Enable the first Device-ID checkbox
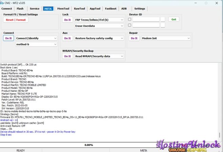The image size is (223, 152). [130, 20]
